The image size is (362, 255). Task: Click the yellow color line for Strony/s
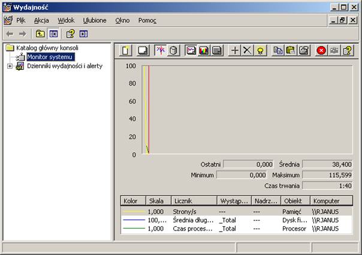[134, 211]
